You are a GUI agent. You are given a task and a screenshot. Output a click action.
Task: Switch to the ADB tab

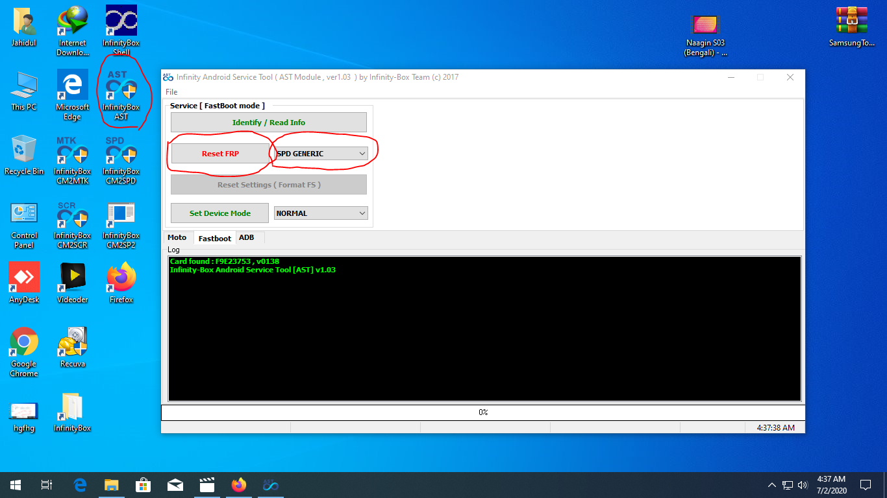[x=247, y=237]
